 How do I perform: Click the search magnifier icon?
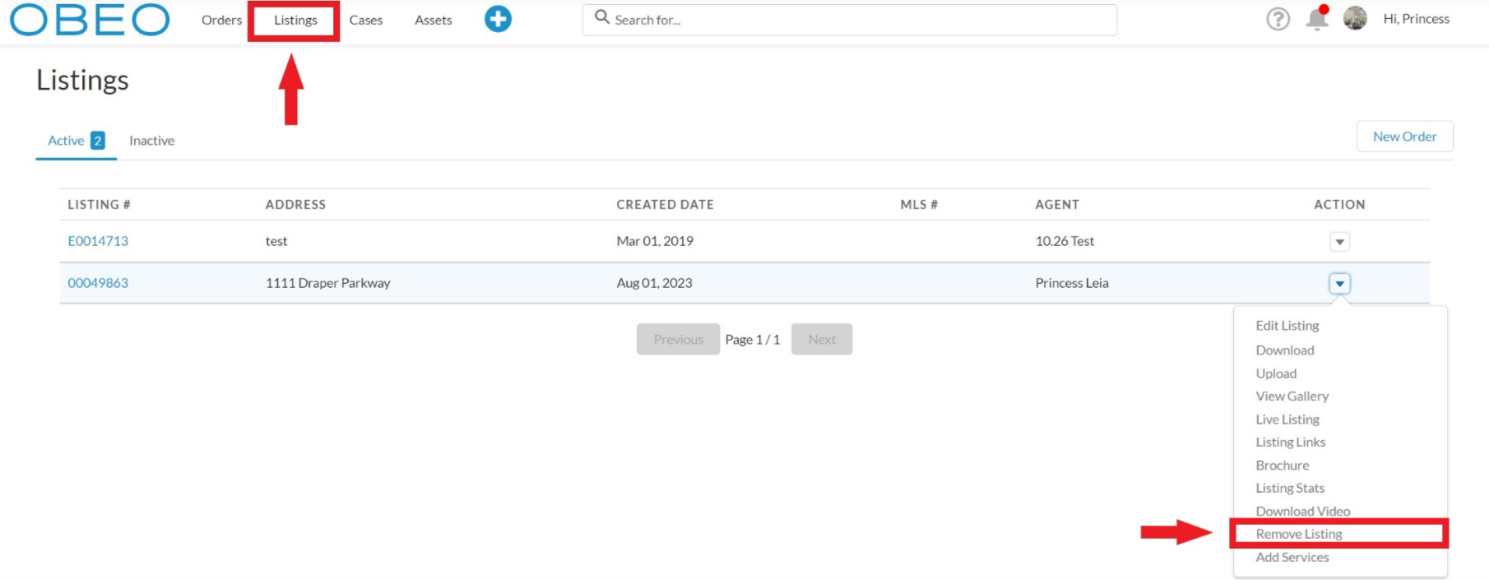point(602,17)
